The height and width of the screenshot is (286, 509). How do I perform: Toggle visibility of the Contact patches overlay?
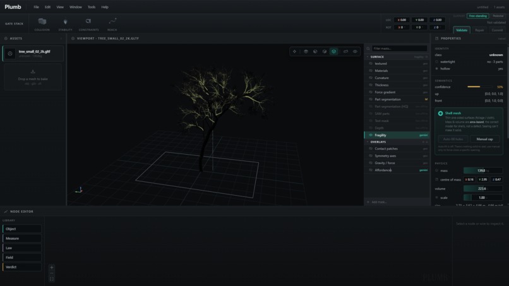click(x=371, y=148)
